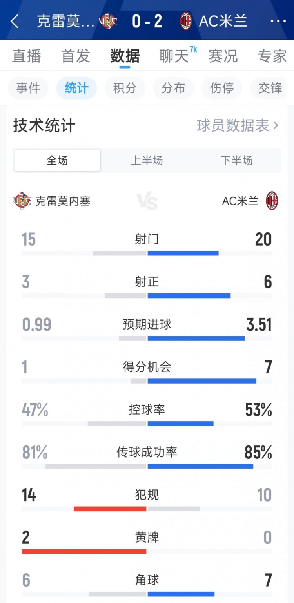294x603 pixels.
Task: Select the 事件 events chip
Action: point(28,88)
